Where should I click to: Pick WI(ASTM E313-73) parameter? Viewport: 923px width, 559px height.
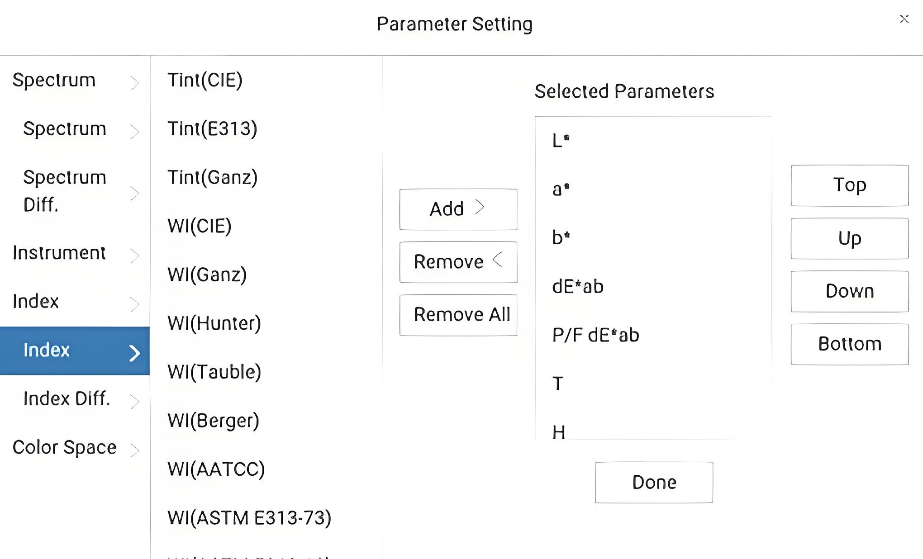pyautogui.click(x=249, y=518)
